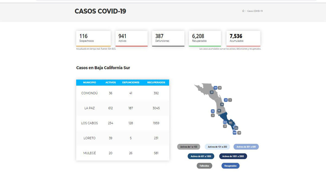This screenshot has width=326, height=181.
Task: Select the LA PAZ municipality name
Action: 89,108
